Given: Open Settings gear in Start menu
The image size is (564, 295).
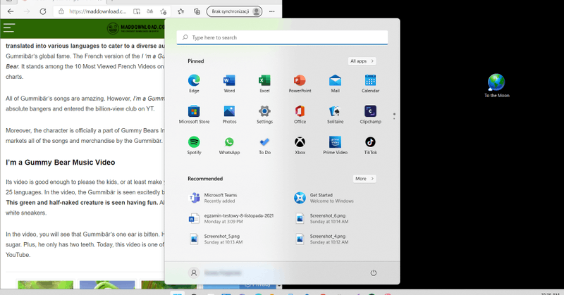Looking at the screenshot, I should 264,115.
